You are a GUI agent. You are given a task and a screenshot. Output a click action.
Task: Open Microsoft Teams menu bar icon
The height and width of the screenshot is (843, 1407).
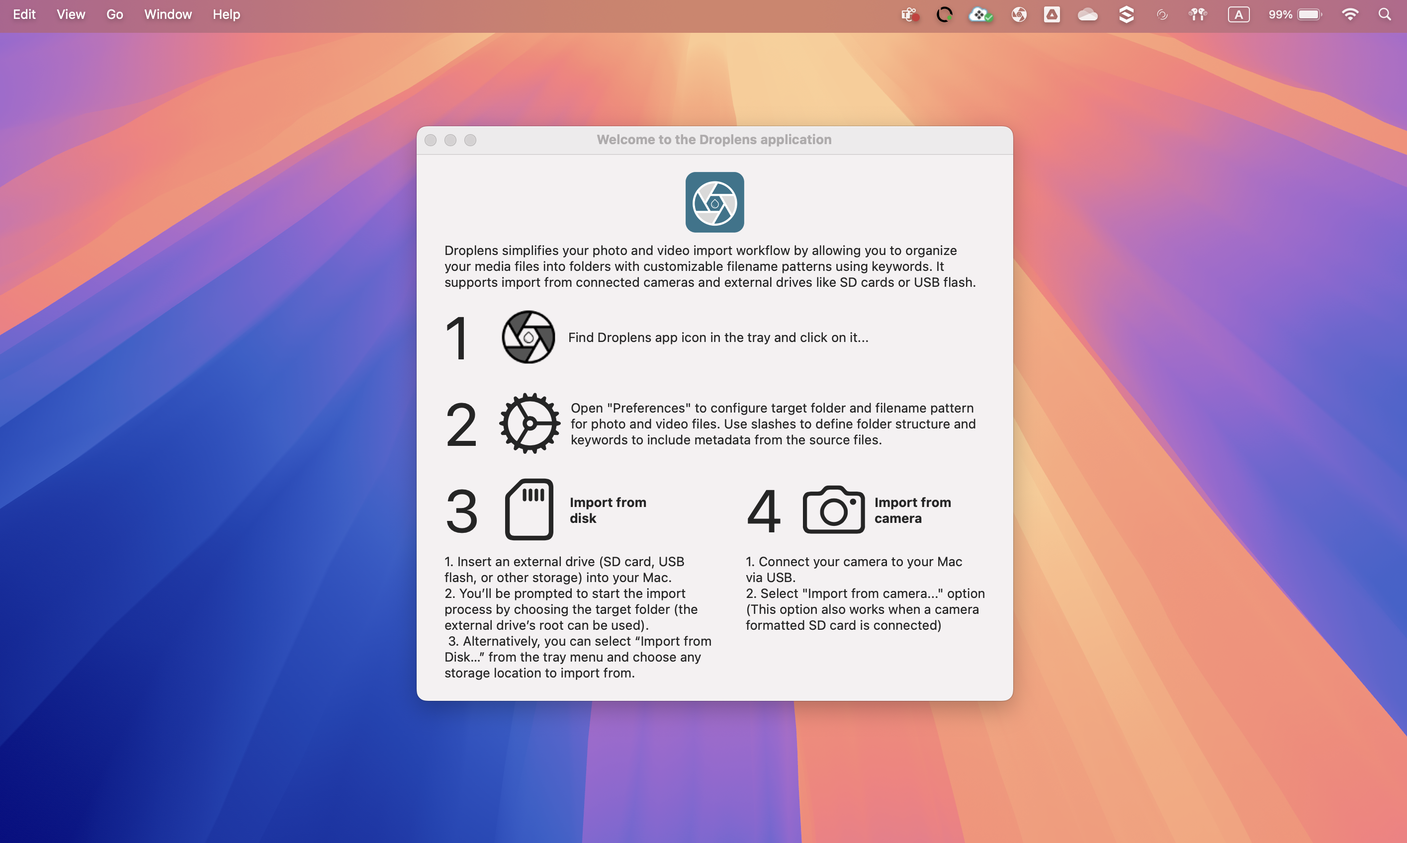[x=909, y=15]
